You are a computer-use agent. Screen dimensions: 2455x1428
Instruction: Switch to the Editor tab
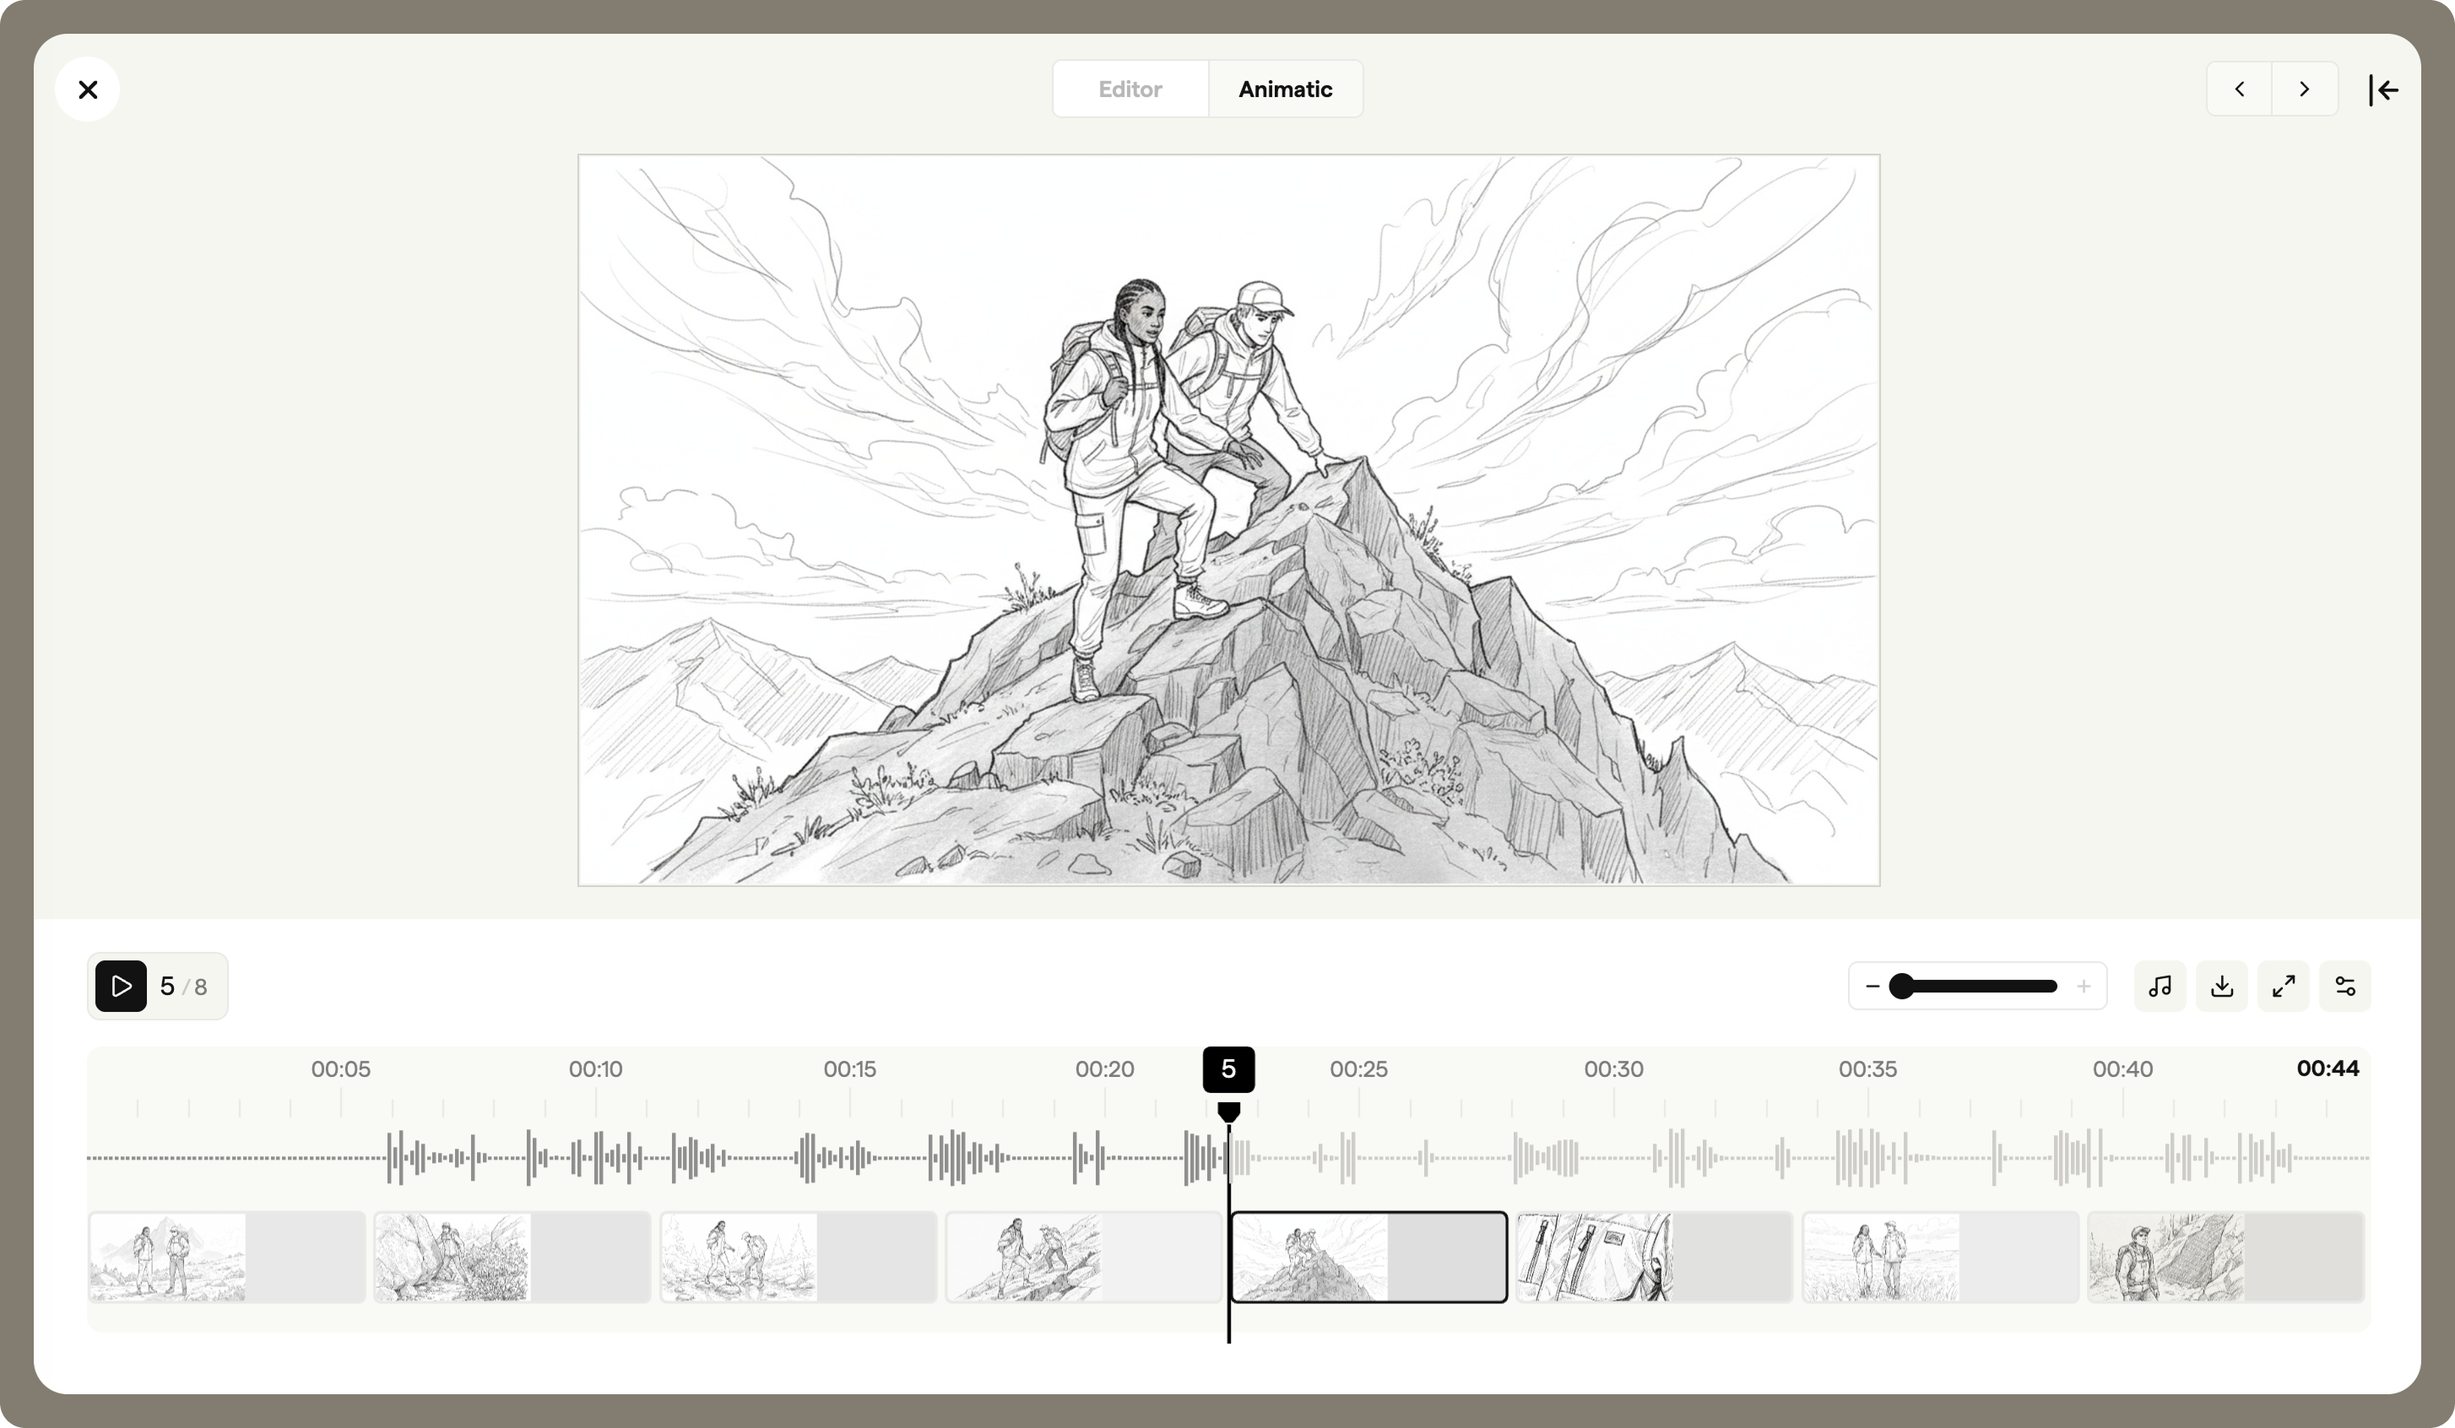click(1130, 89)
